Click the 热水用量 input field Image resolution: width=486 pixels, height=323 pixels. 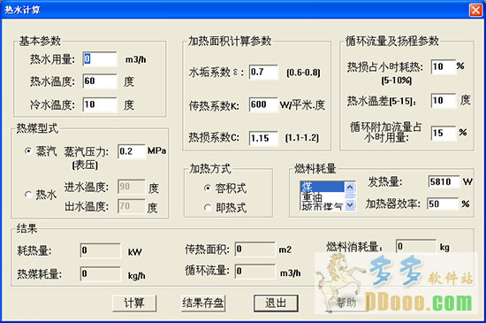pos(100,59)
